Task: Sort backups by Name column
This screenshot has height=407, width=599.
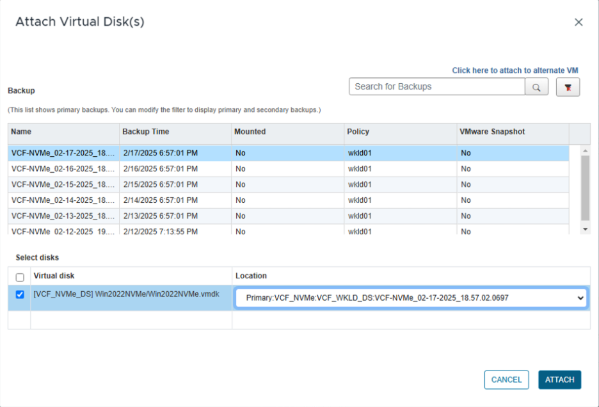Action: pyautogui.click(x=22, y=132)
